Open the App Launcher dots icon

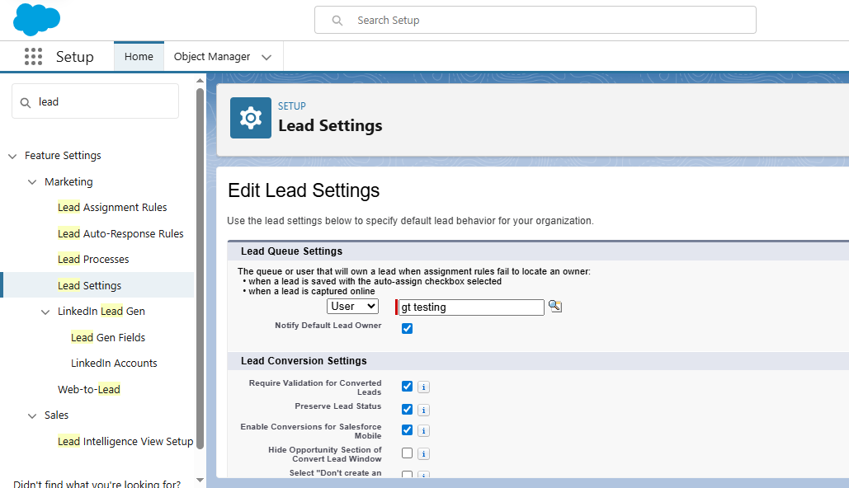point(33,56)
